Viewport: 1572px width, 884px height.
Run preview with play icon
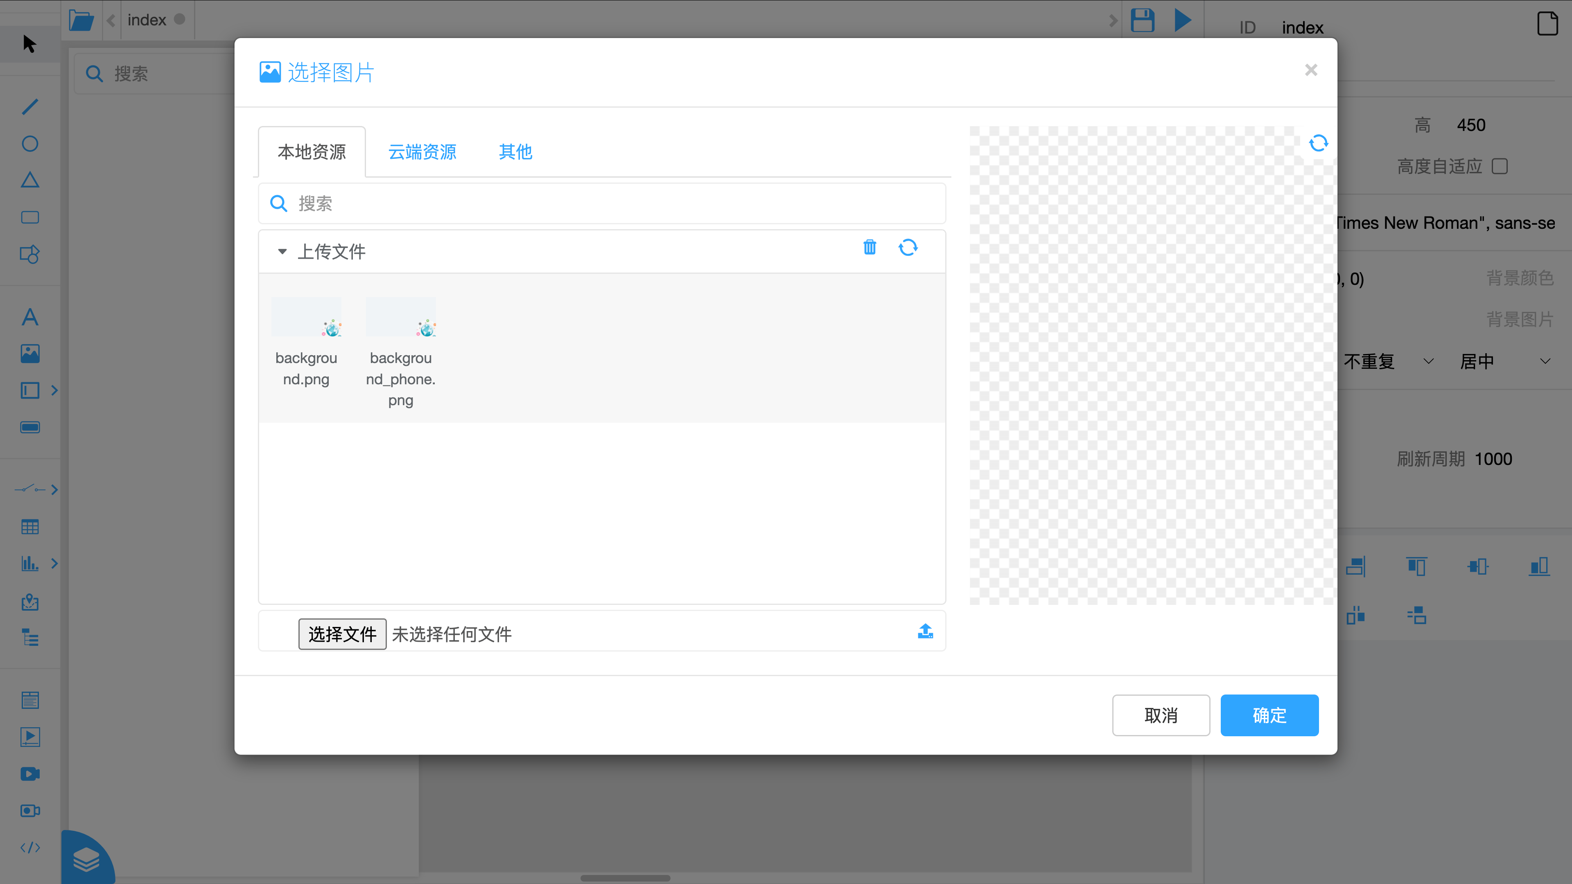(x=1183, y=20)
